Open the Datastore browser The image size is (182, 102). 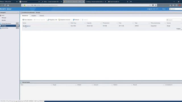[64, 20]
